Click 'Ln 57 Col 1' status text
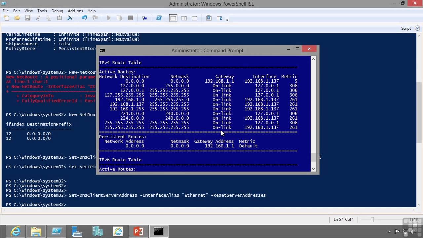423x238 pixels. coord(344,219)
